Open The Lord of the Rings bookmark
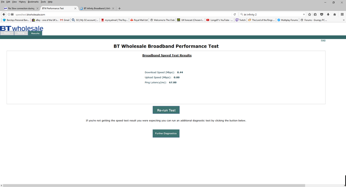The image size is (346, 187). coord(261,20)
